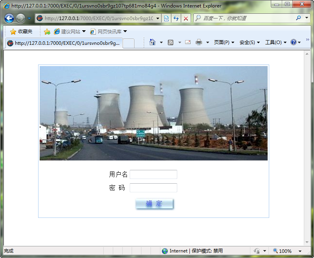Click the Compatibility View icon
The height and width of the screenshot is (258, 314).
(x=166, y=18)
